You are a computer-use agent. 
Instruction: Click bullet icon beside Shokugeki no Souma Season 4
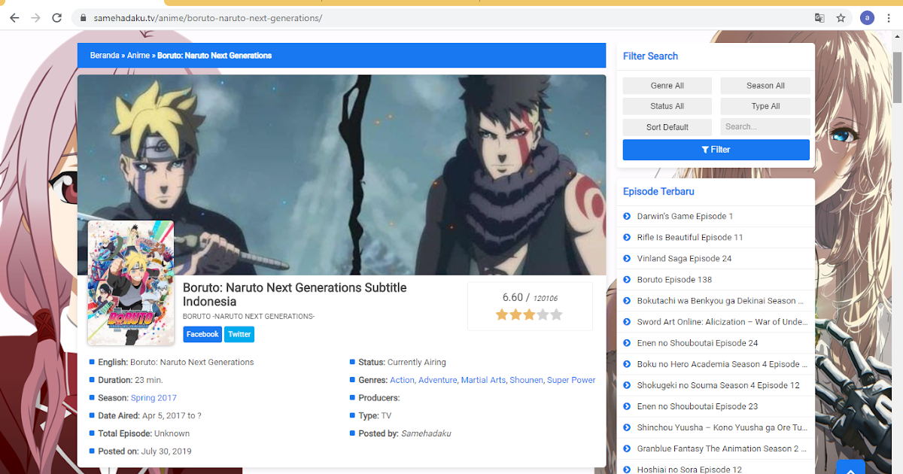tap(627, 385)
